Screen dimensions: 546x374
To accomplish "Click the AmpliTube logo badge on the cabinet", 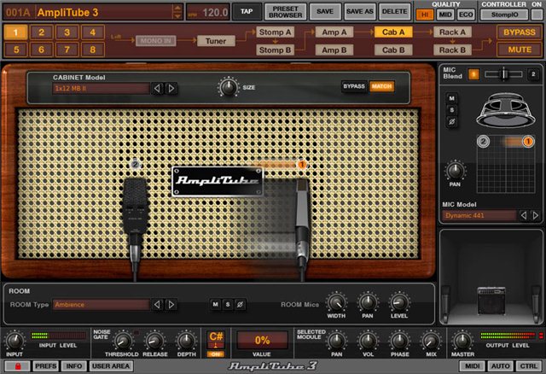I will [x=218, y=181].
